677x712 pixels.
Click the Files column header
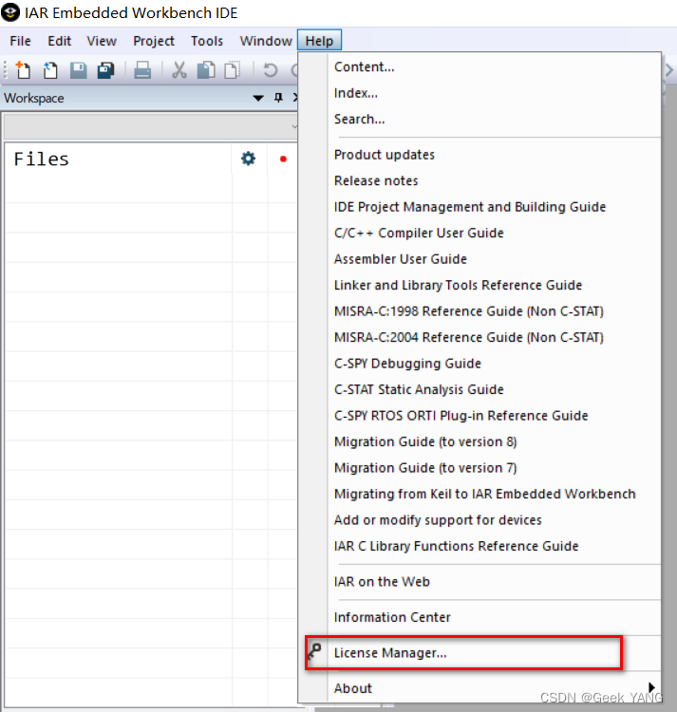pos(118,159)
